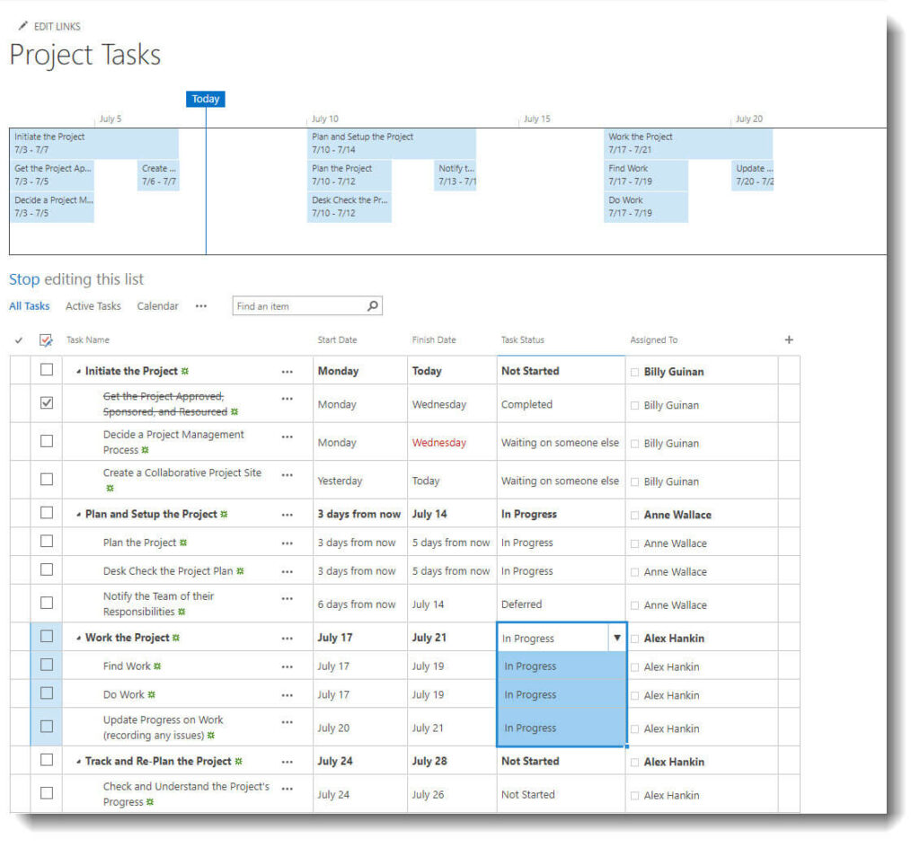Click Billy Guinan in the Initiate the Project row
This screenshot has width=920, height=847.
[673, 372]
